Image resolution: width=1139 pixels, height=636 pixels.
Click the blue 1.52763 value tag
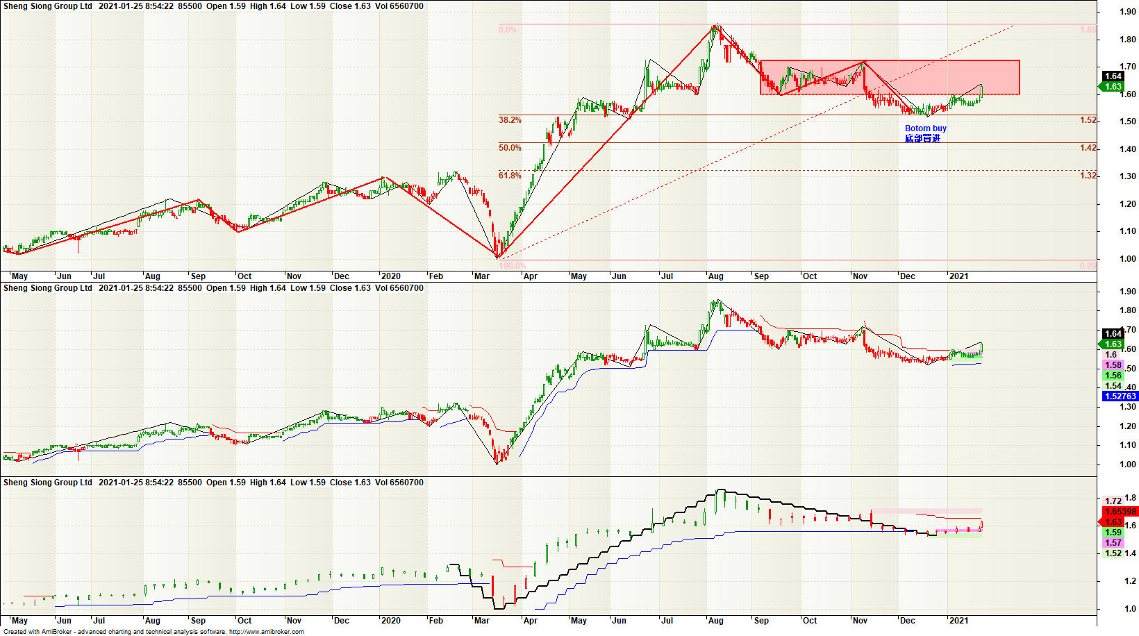pos(1120,396)
